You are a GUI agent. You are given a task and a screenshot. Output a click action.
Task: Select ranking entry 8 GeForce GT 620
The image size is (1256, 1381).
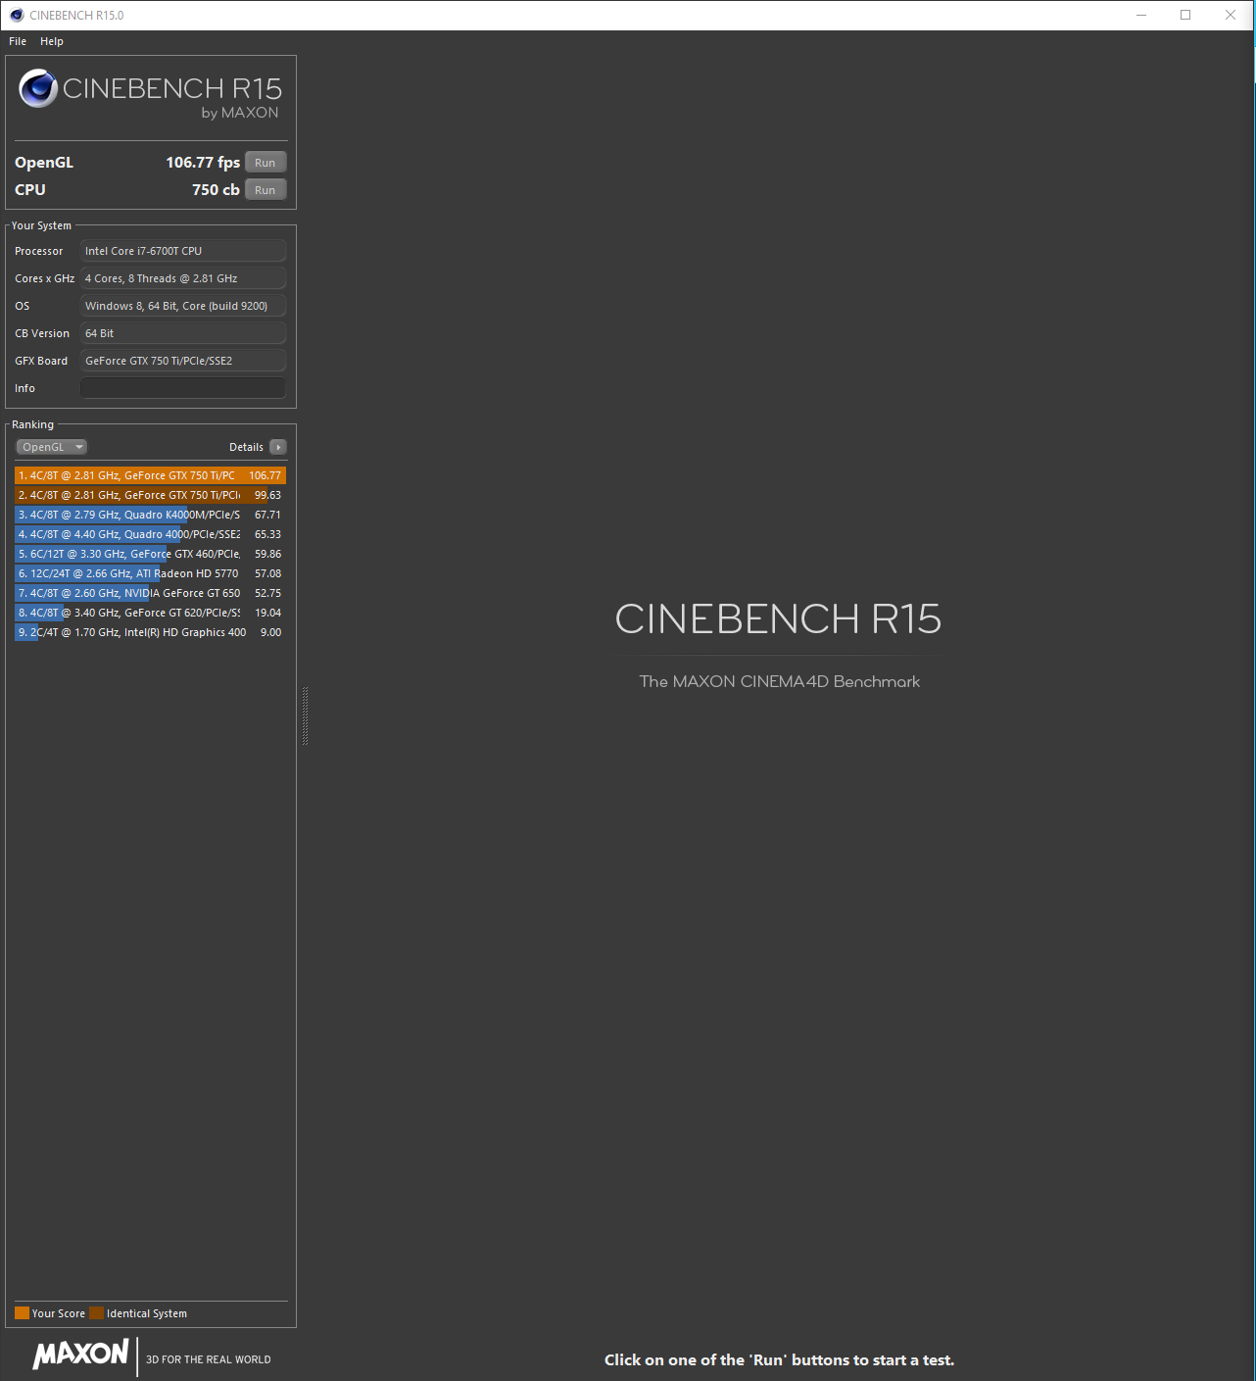150,613
